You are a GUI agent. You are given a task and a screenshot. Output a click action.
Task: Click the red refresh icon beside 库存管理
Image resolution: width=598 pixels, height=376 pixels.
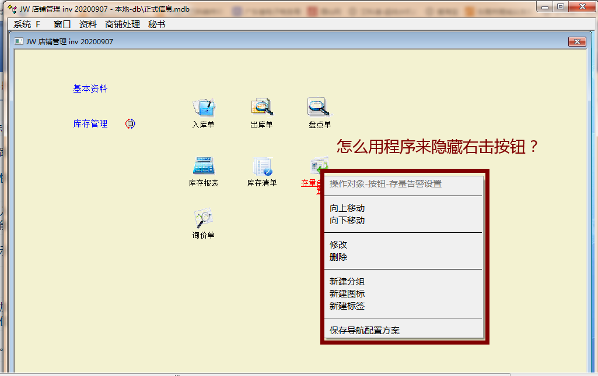coord(130,123)
